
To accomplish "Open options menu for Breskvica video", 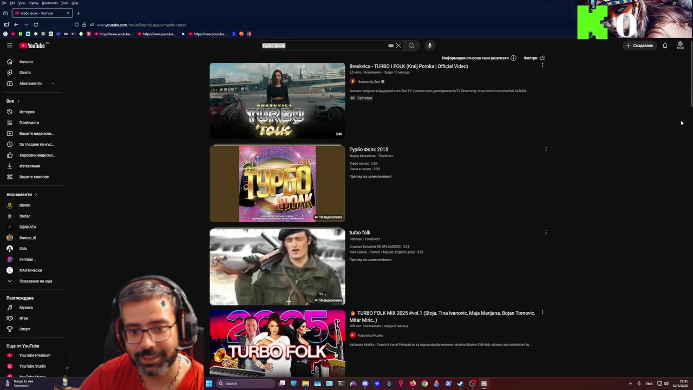I will (x=542, y=66).
